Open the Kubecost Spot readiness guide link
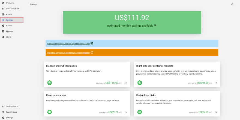 click(x=68, y=43)
